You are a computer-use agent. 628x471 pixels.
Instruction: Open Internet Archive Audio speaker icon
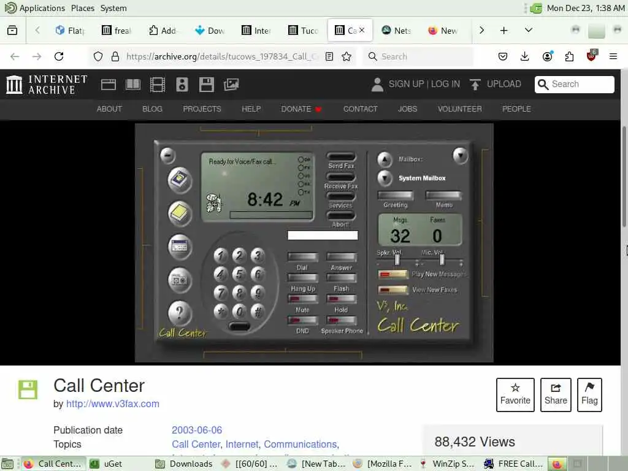(182, 85)
